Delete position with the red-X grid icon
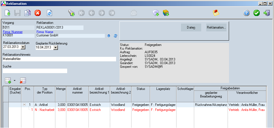 point(23,81)
